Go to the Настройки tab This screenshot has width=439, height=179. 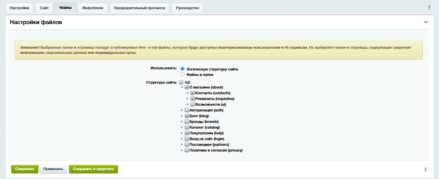coord(19,8)
